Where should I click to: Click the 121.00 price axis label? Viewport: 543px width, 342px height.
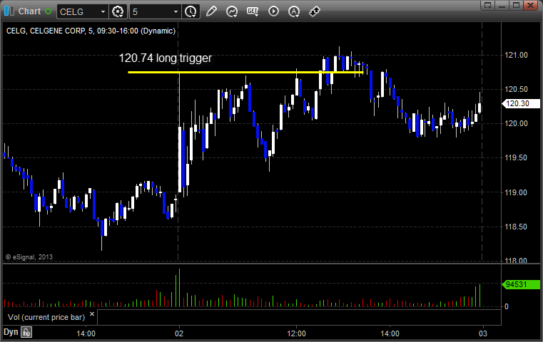tap(517, 55)
